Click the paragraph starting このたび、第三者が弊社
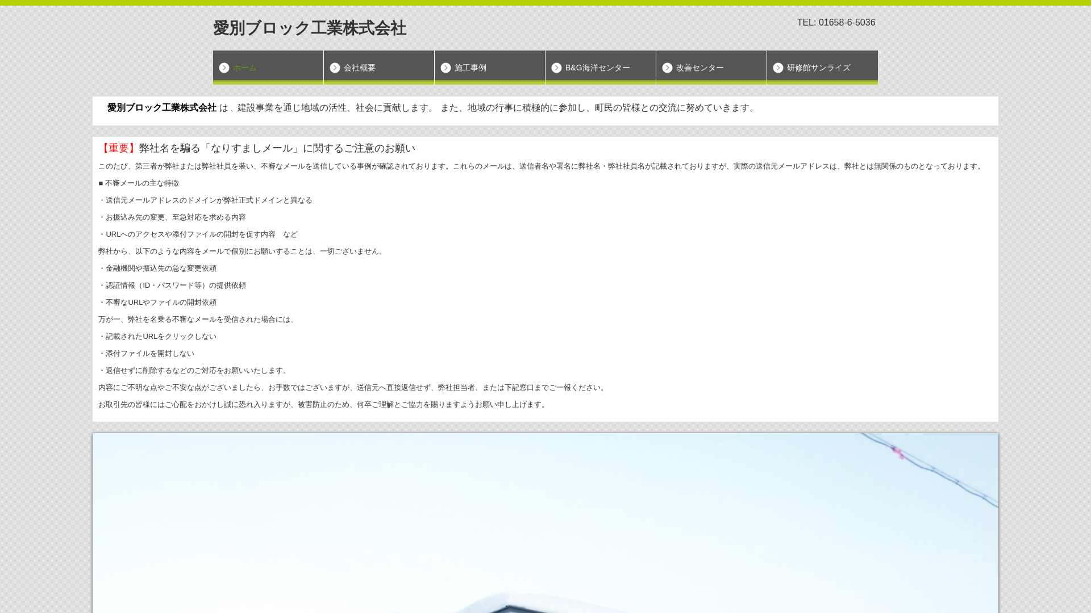 point(542,166)
